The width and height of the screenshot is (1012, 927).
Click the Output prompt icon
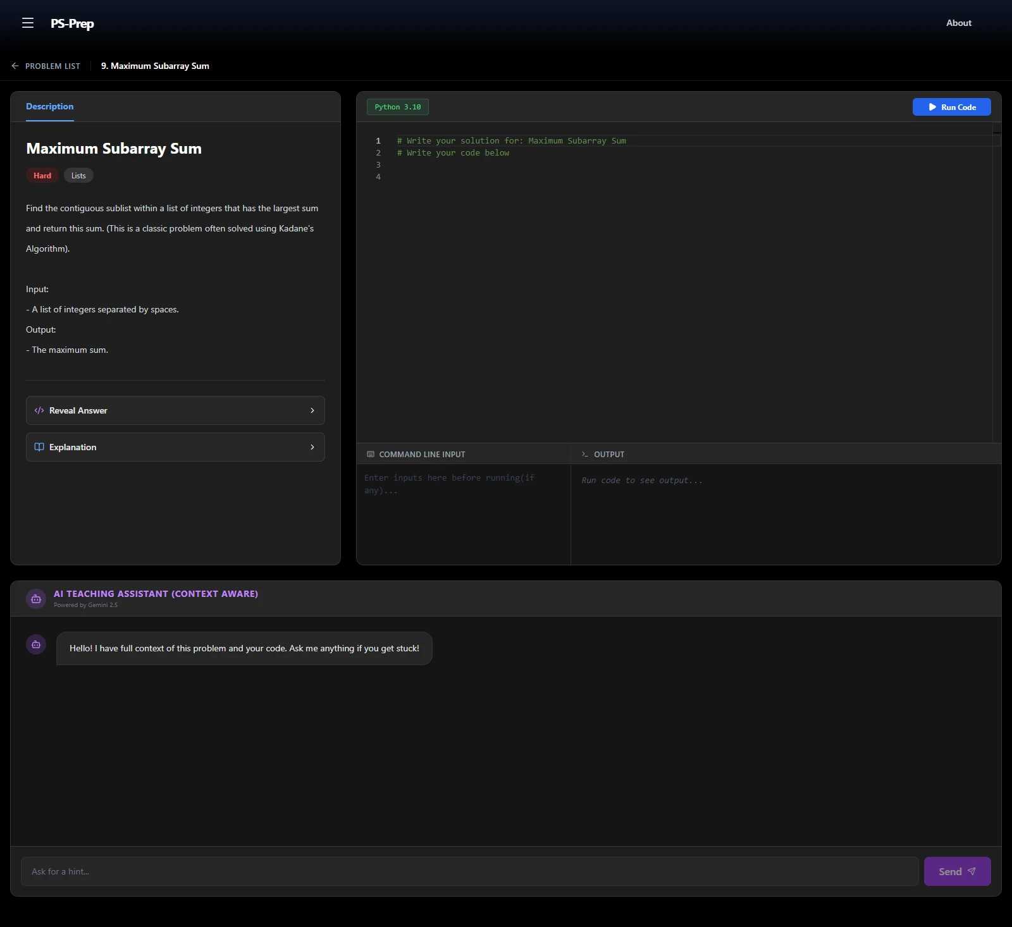click(x=585, y=454)
